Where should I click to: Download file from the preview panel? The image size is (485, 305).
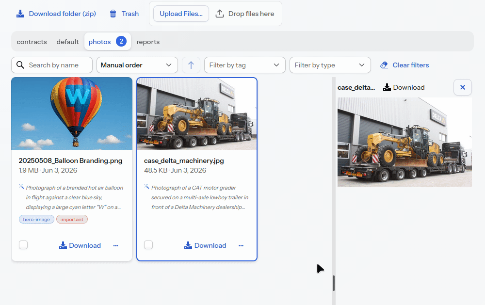tap(404, 88)
